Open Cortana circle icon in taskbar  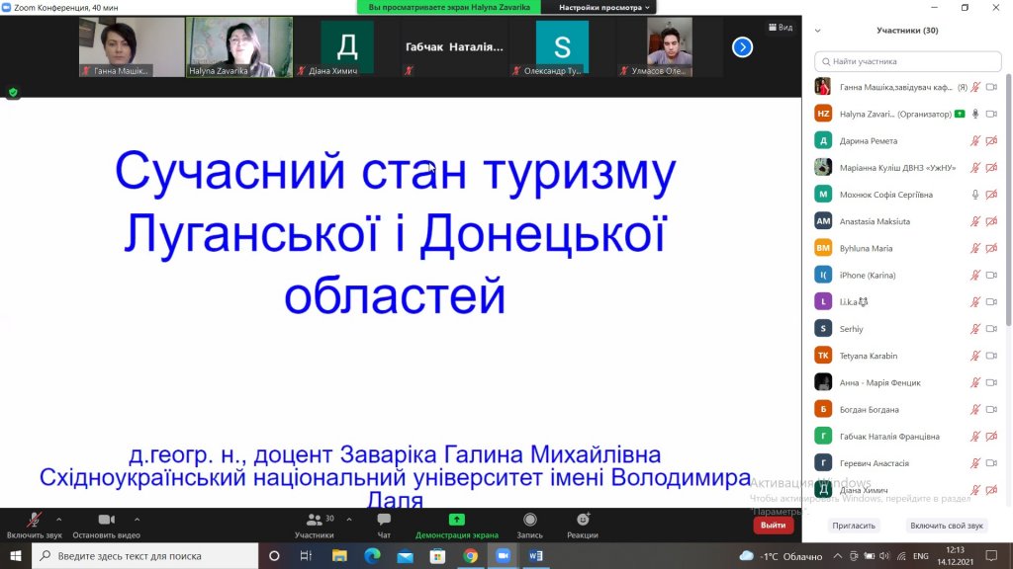[x=274, y=555]
